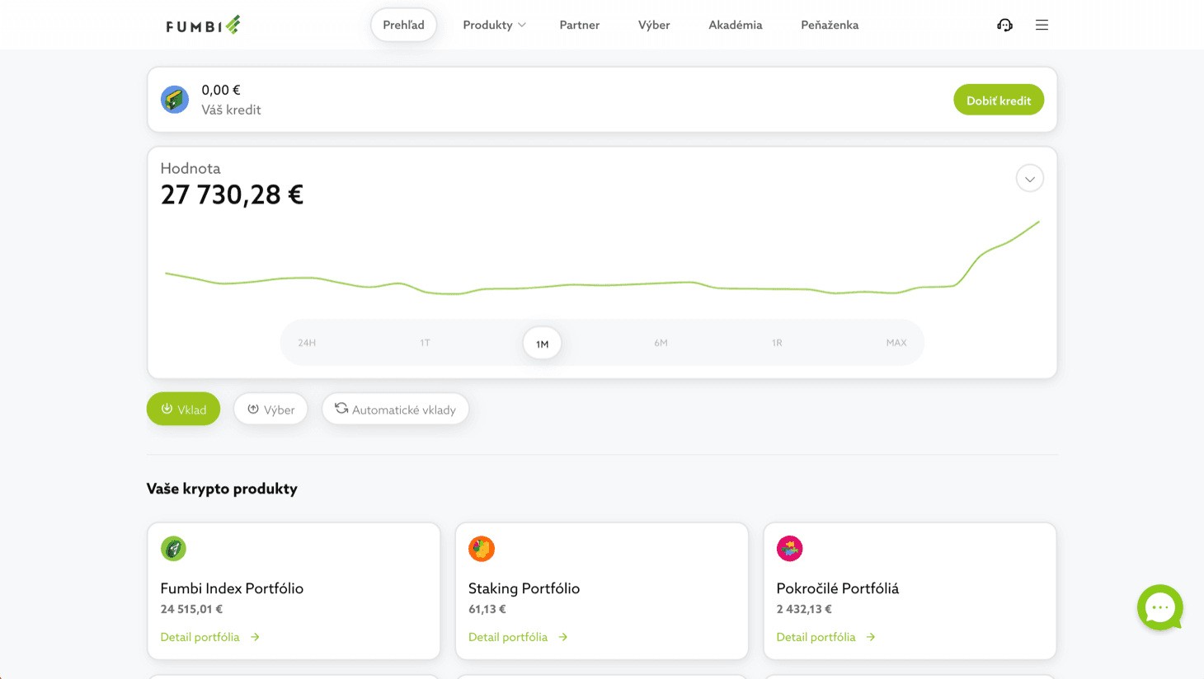The height and width of the screenshot is (679, 1204).
Task: Click the Fumbi Index Portfólio title
Action: point(232,588)
